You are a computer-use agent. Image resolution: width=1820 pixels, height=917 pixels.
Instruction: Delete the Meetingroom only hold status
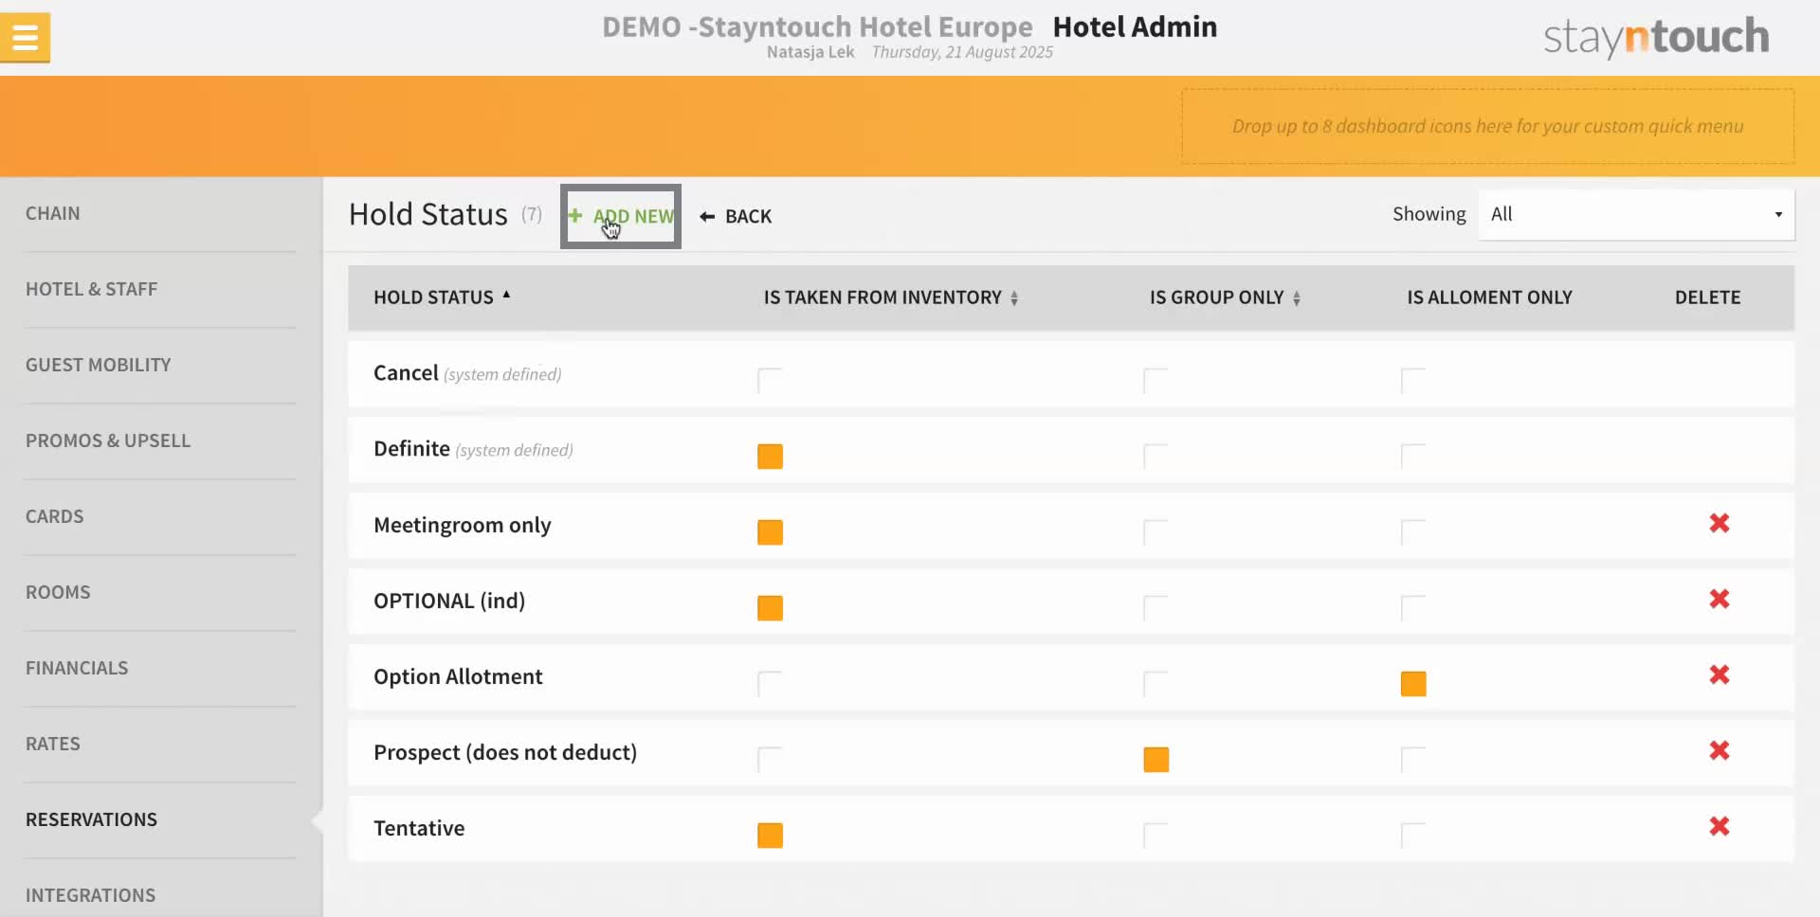(1719, 523)
